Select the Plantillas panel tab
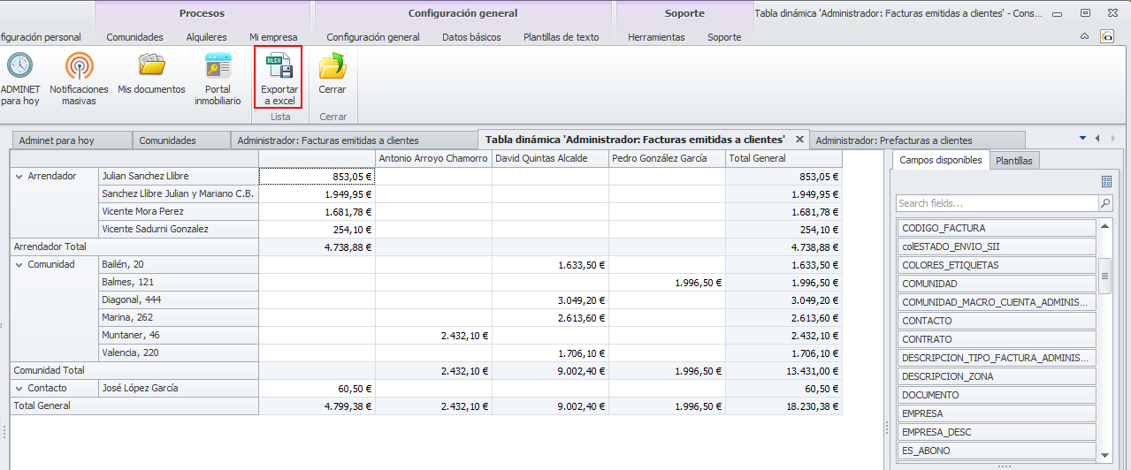 (x=1014, y=161)
